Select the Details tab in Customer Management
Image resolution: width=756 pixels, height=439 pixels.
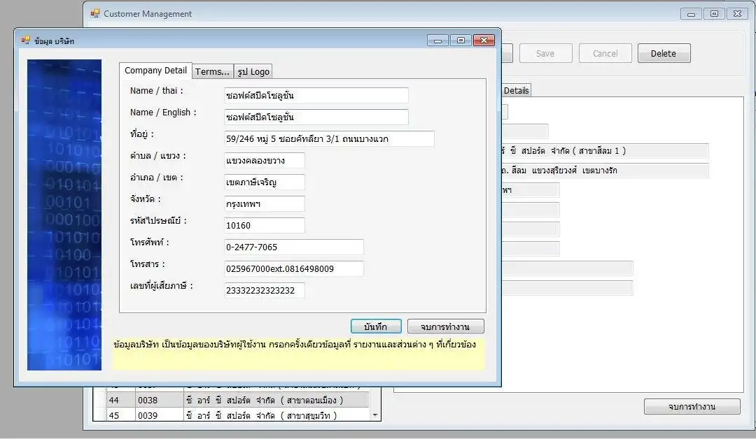coord(516,90)
